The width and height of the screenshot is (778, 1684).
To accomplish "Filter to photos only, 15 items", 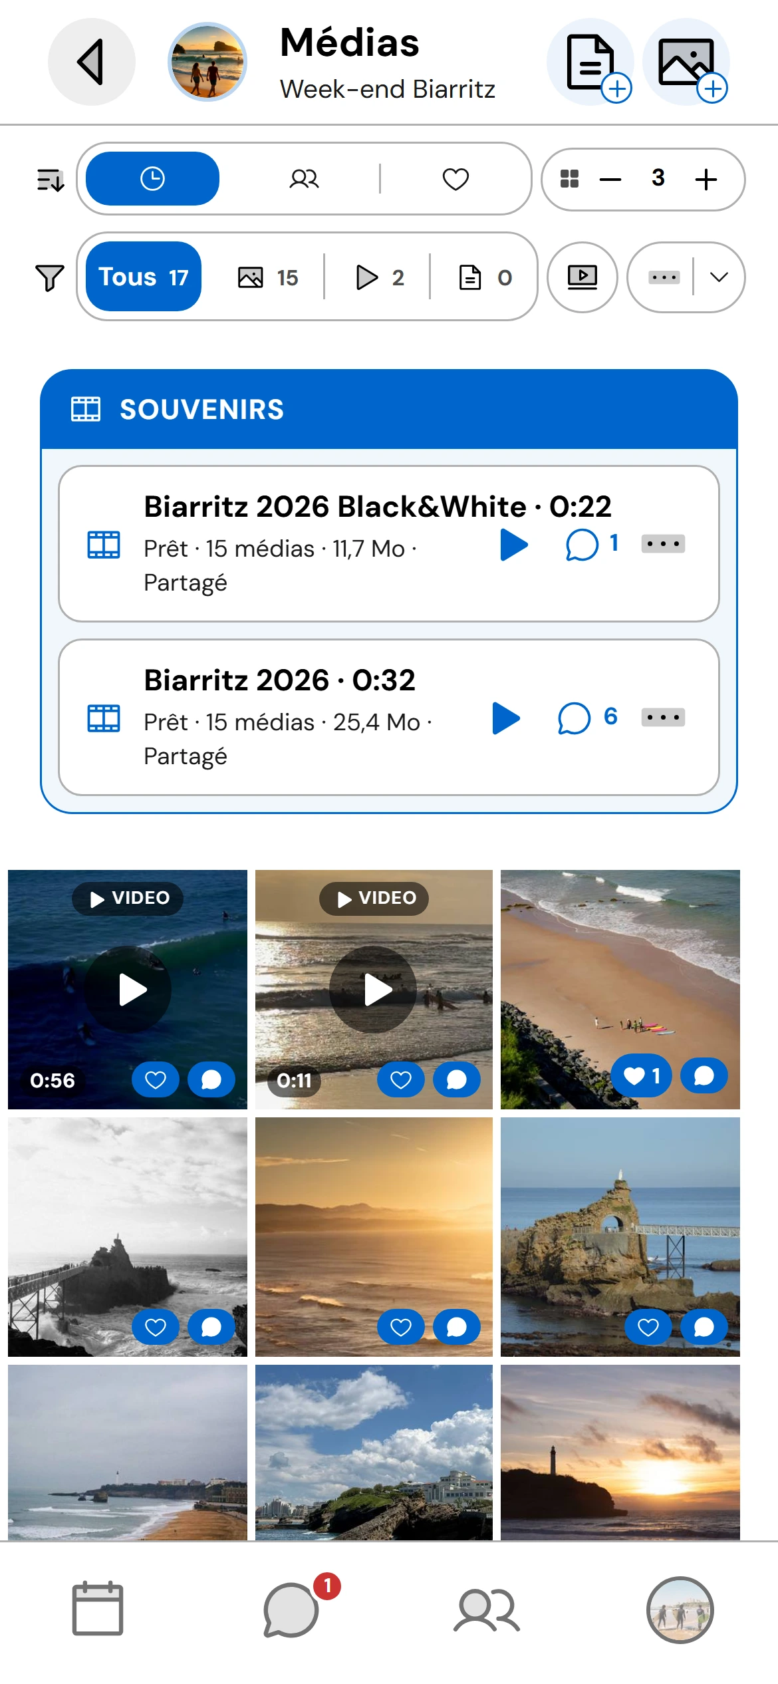I will pos(268,277).
